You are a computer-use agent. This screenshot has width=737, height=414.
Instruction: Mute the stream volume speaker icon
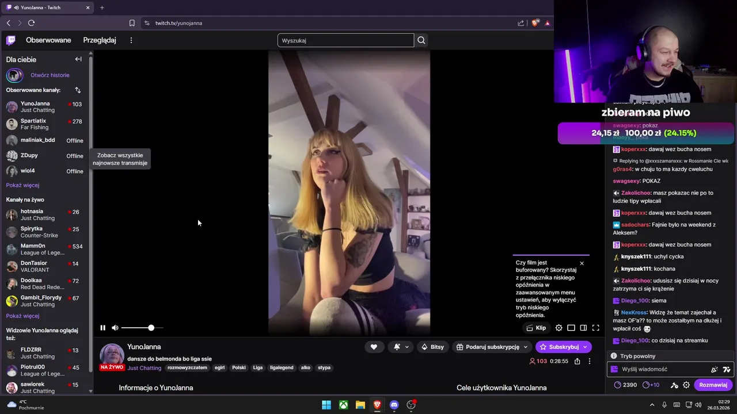(115, 328)
